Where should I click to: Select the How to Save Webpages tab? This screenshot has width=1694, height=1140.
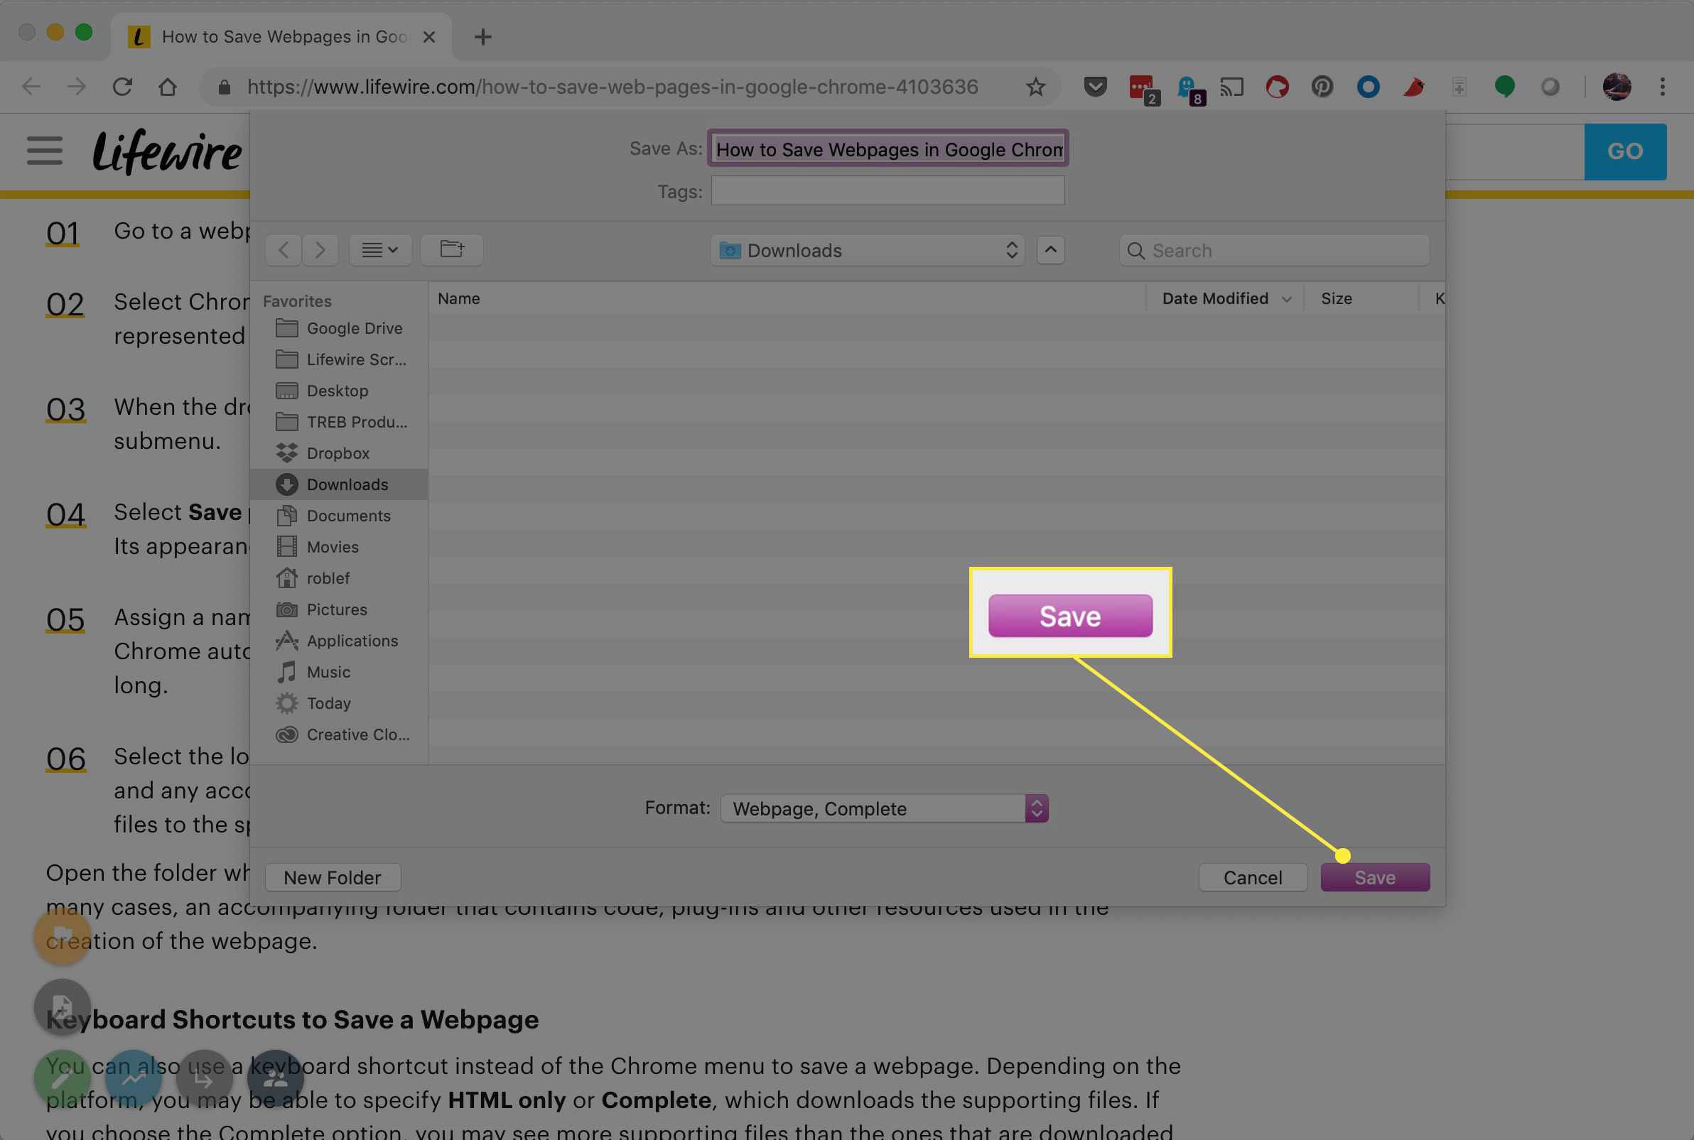pyautogui.click(x=281, y=36)
